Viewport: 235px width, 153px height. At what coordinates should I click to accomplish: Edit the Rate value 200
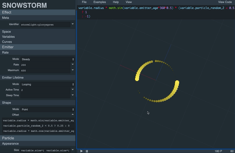point(45,65)
